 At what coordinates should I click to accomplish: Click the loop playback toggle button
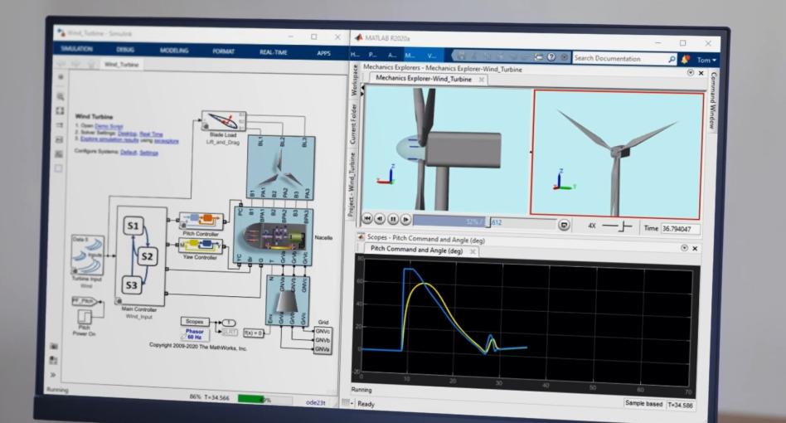563,225
